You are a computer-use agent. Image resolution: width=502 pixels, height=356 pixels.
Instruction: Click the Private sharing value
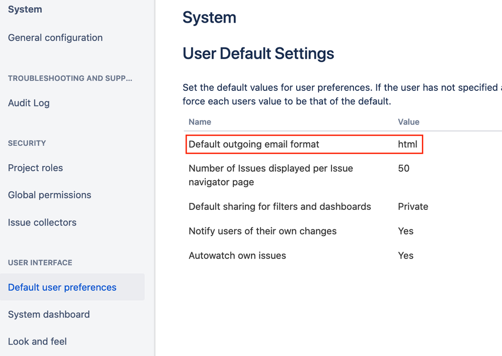click(413, 206)
